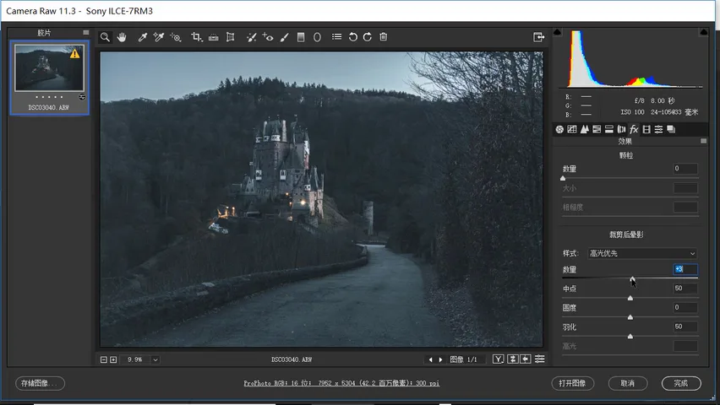Select the Graduated Filter tool
Viewport: 720px width, 405px height.
tap(301, 37)
